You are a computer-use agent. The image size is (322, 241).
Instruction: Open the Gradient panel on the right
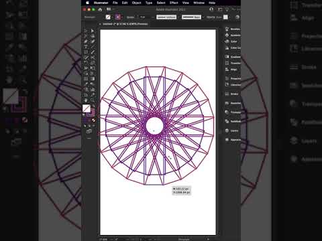233,57
